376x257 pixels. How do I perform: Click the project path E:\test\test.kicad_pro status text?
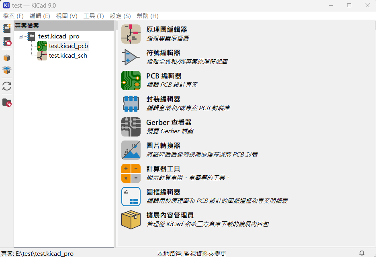tap(37, 253)
